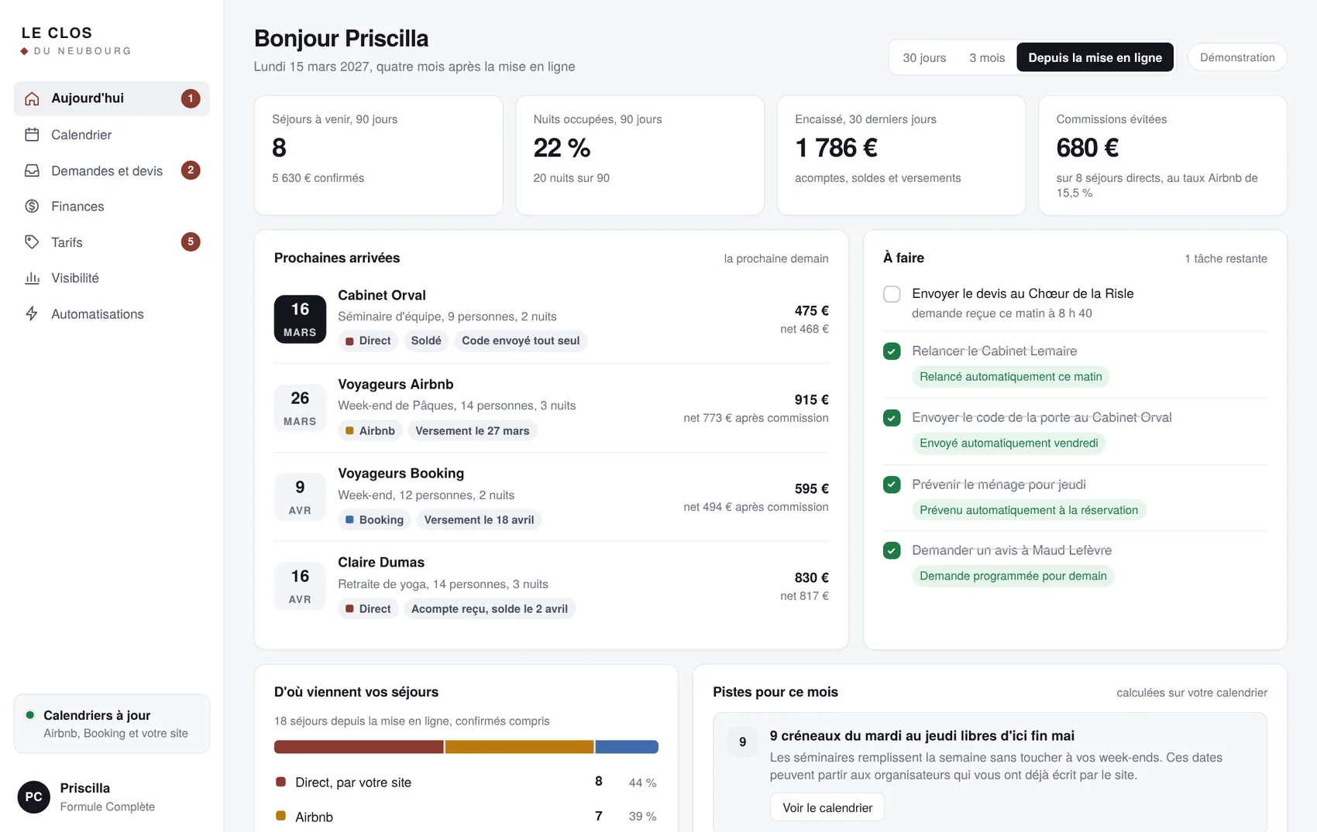Click the 16 MARS date tile

(300, 318)
